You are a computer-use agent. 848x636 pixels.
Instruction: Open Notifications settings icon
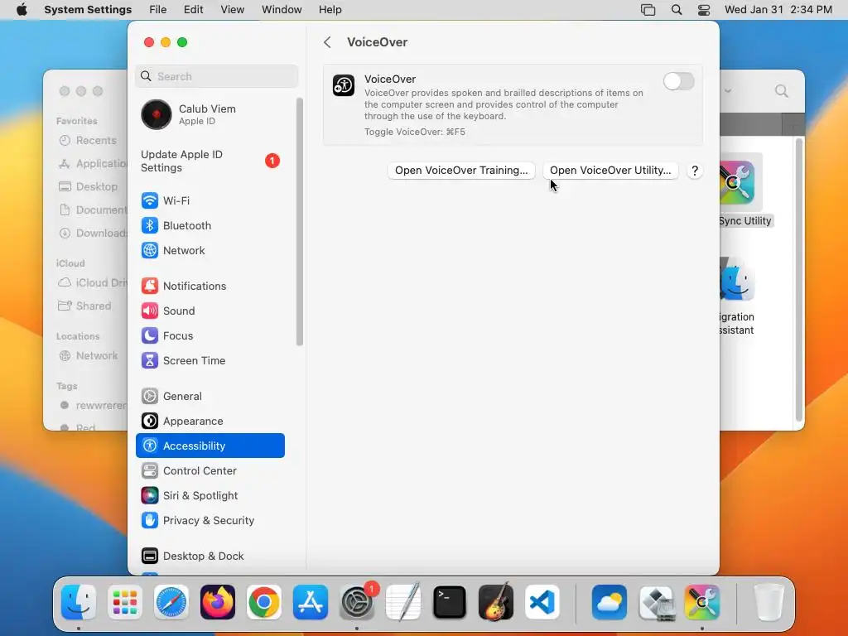pyautogui.click(x=150, y=286)
